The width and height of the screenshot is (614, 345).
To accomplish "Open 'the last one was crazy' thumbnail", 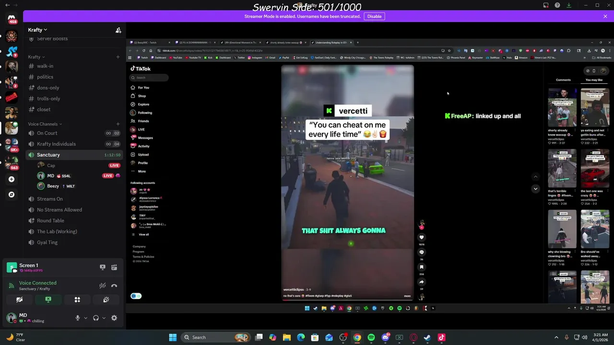I will (595, 169).
